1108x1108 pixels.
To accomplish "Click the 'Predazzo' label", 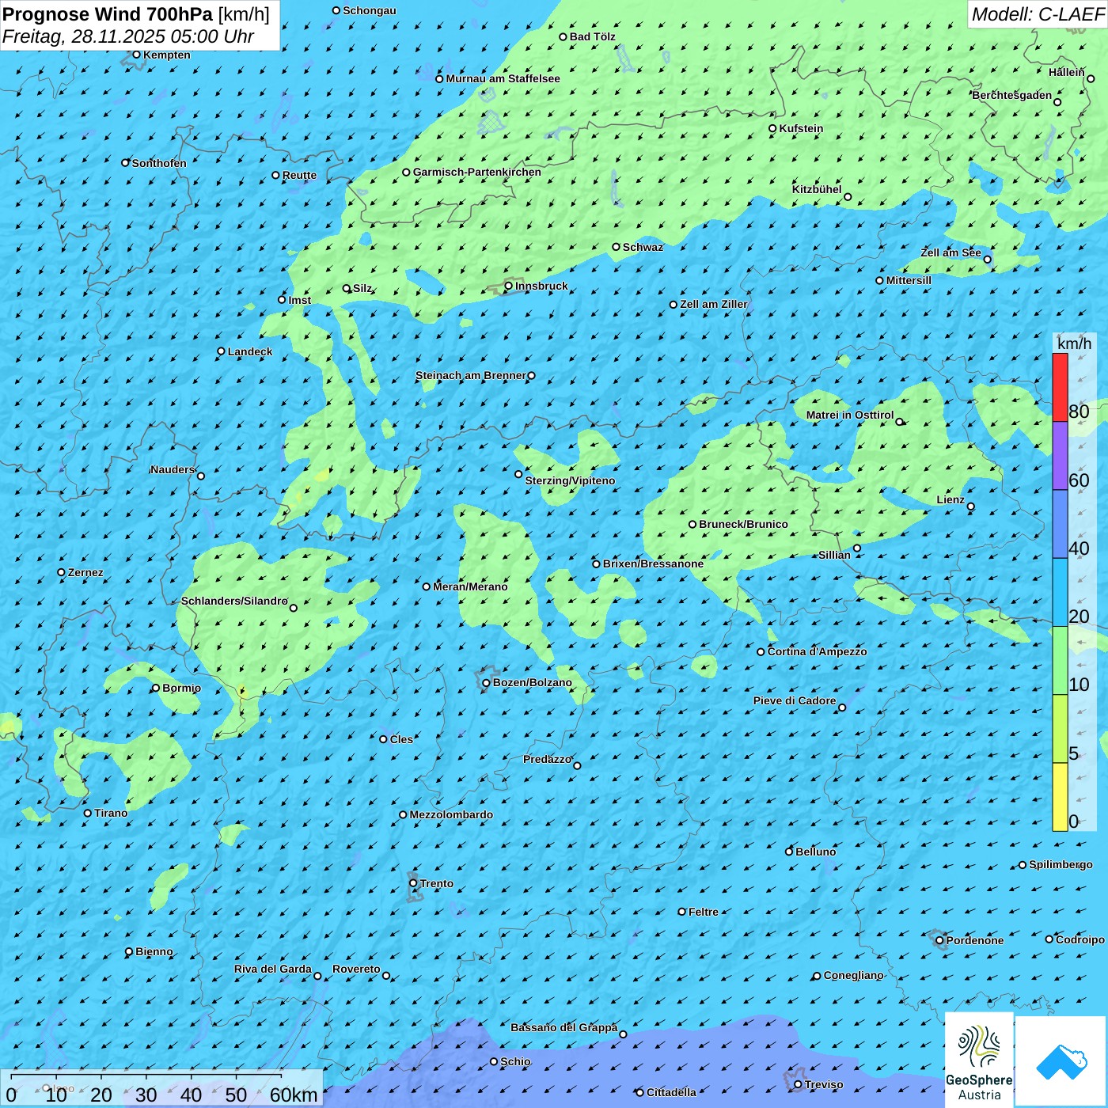I will click(x=547, y=759).
